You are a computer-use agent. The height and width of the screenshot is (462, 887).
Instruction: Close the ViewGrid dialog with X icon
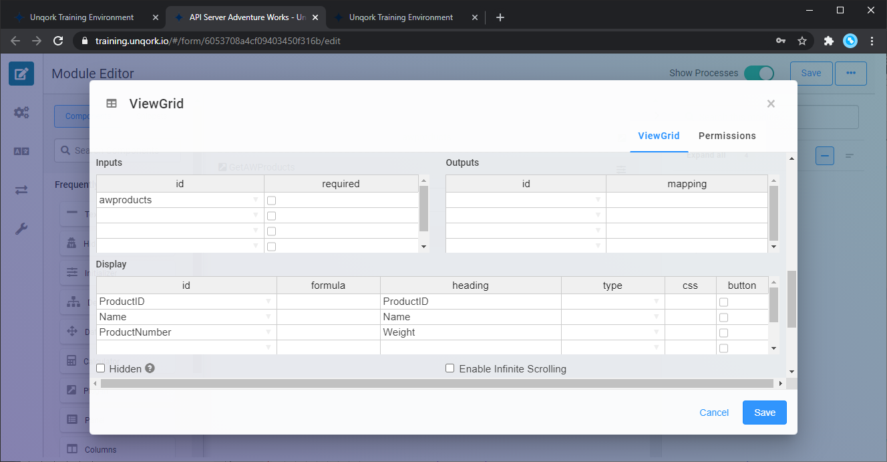771,104
